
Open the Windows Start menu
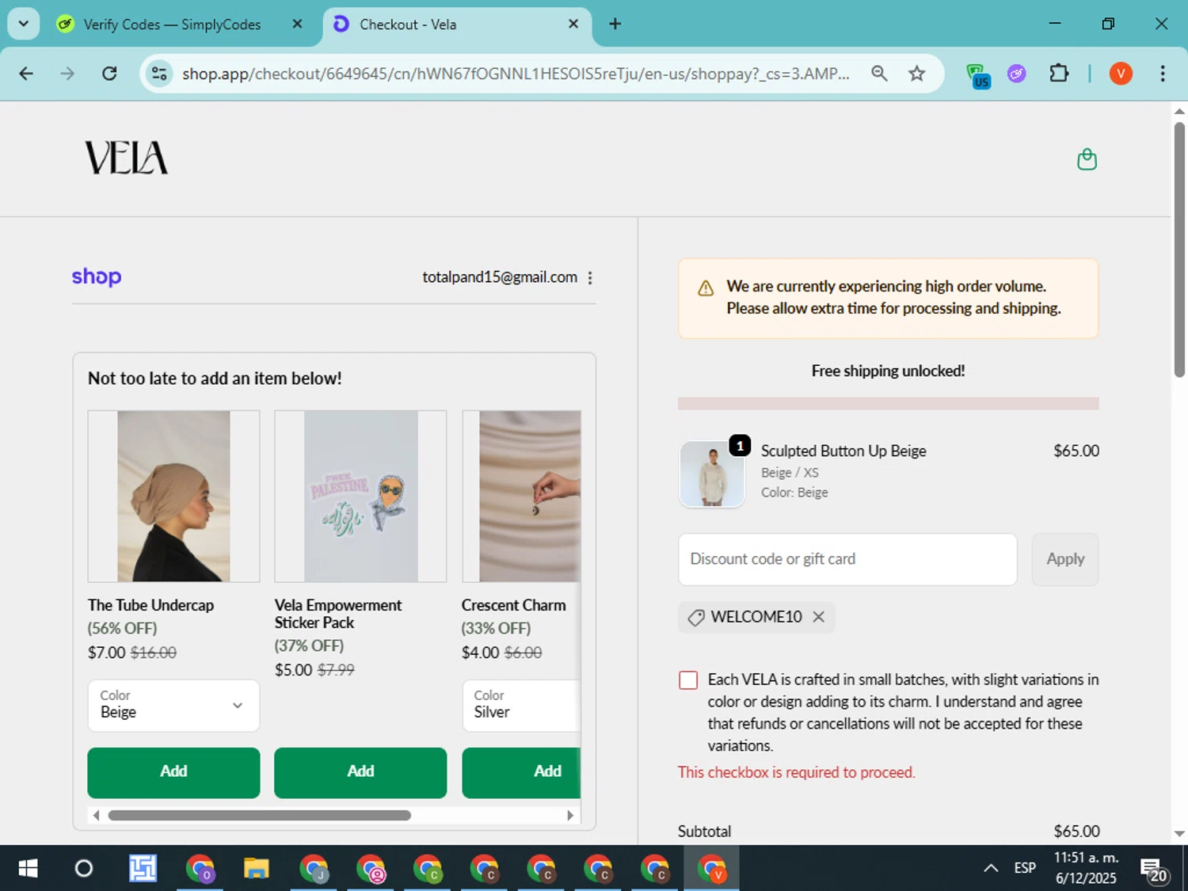(x=28, y=869)
